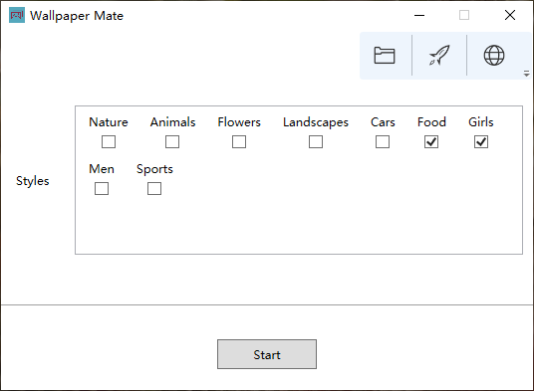The width and height of the screenshot is (534, 391).
Task: Select the Landscapes checkbox
Action: pos(316,142)
